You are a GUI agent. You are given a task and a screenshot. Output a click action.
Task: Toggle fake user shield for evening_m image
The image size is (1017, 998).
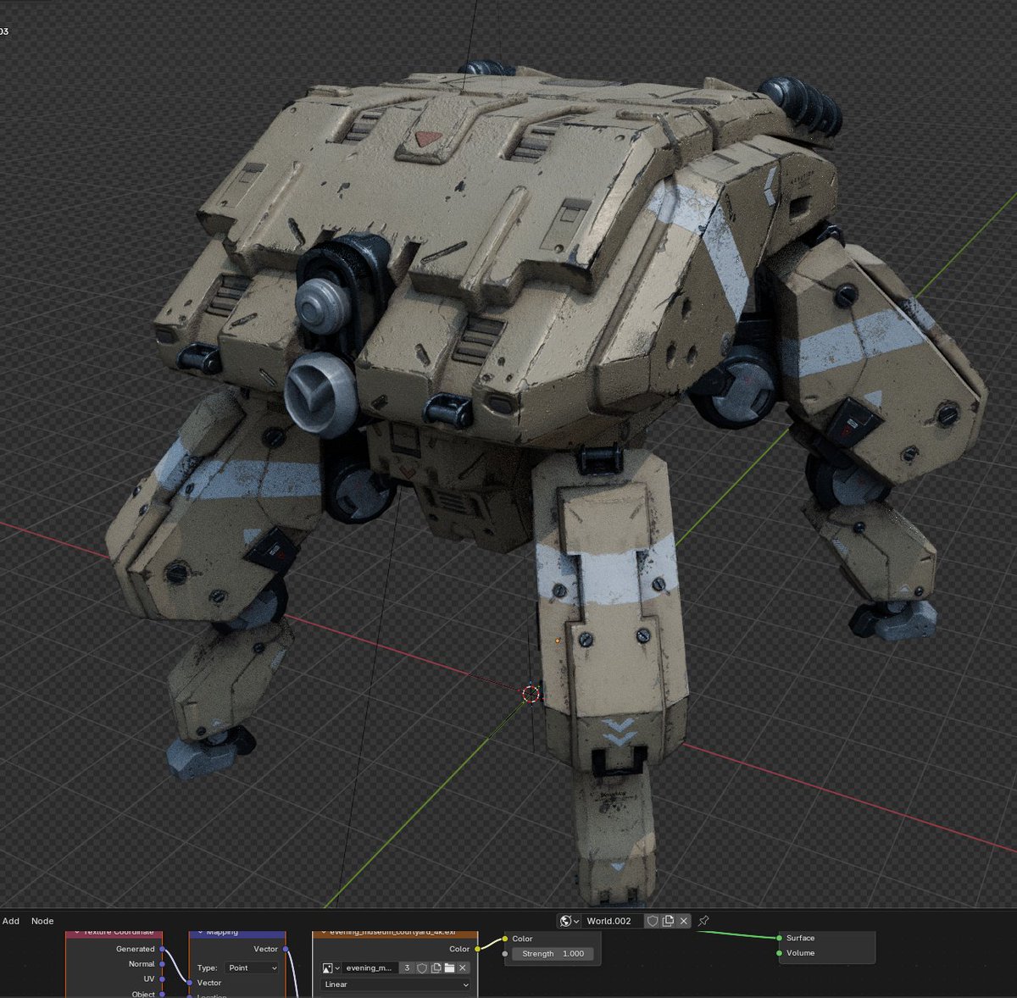click(x=421, y=968)
